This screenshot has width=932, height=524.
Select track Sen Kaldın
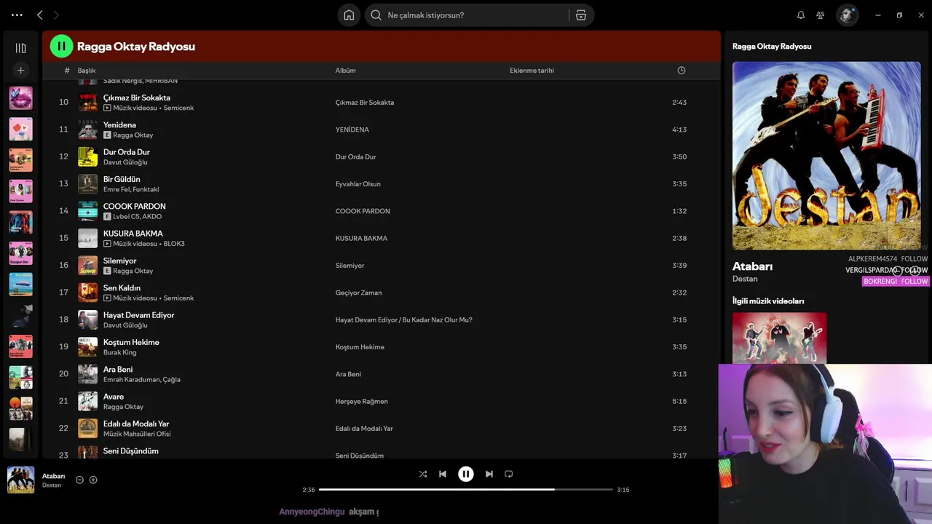pos(122,287)
